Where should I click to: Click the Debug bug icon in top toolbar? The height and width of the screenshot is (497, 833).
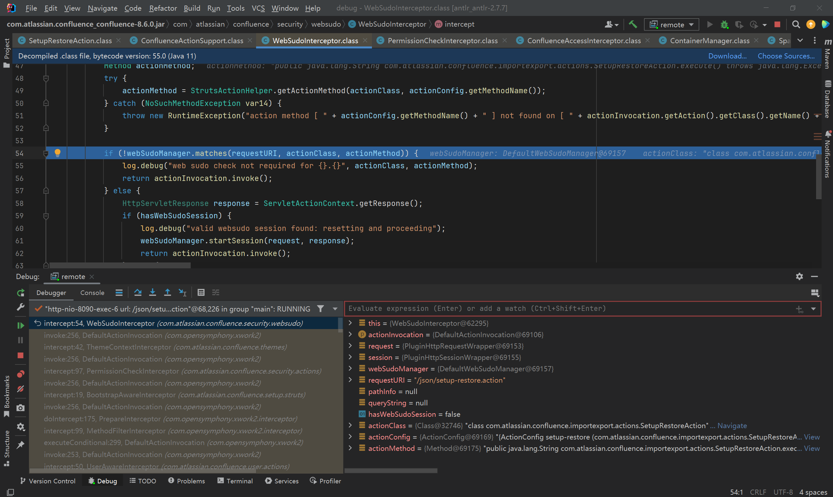pos(724,24)
